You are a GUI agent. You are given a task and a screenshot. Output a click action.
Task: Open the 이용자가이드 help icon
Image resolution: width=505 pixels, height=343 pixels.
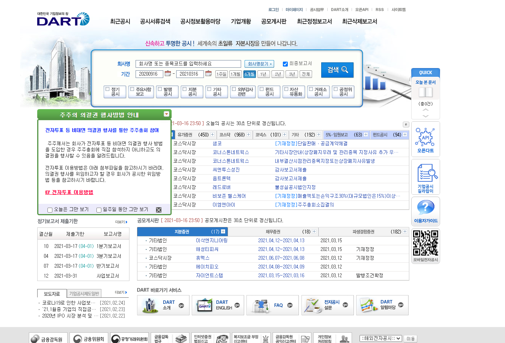pos(425,211)
